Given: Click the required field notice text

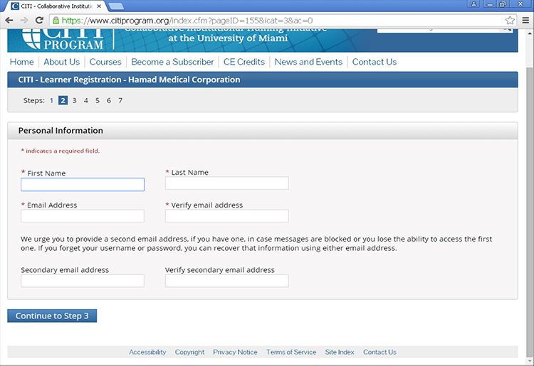Looking at the screenshot, I should pos(61,151).
